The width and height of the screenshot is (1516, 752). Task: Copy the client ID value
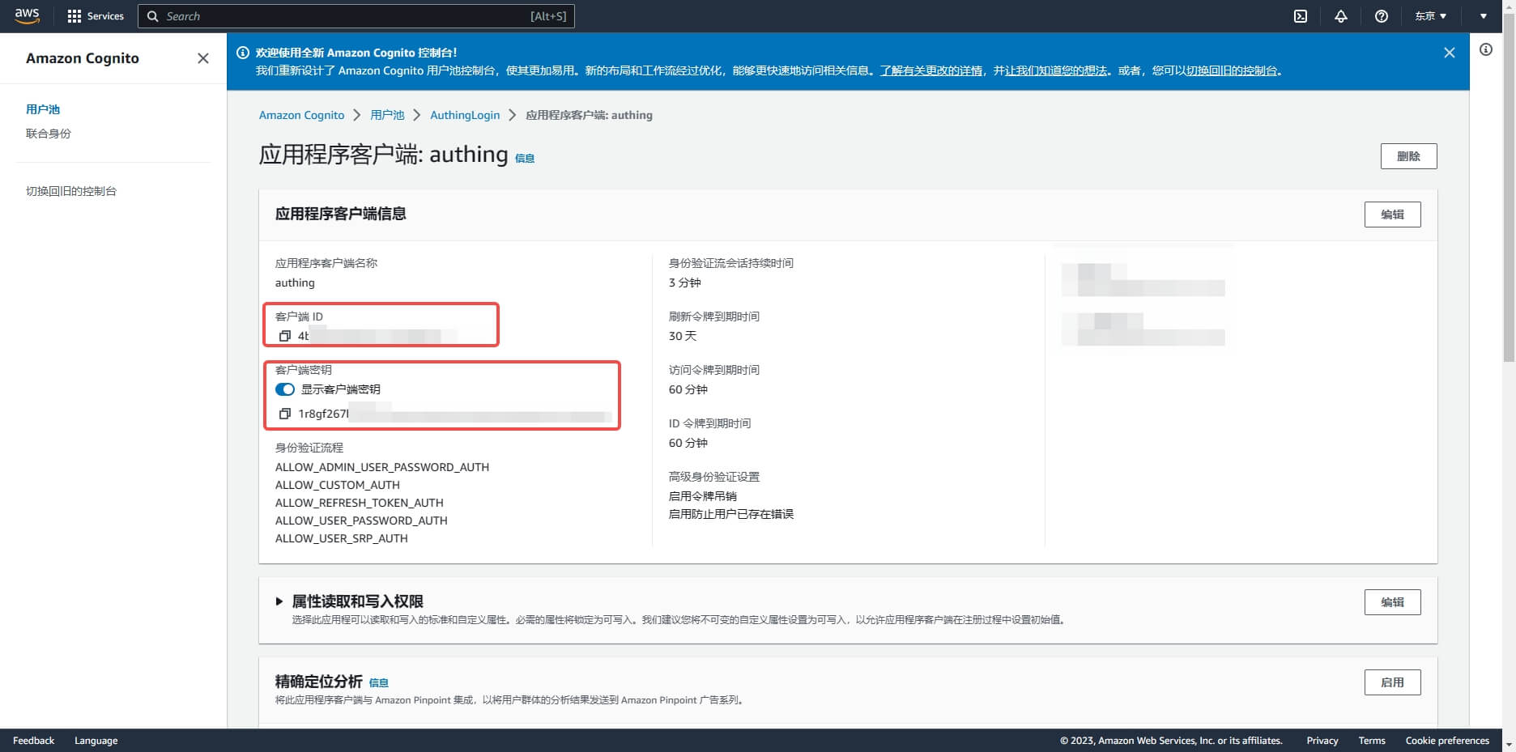pos(284,336)
